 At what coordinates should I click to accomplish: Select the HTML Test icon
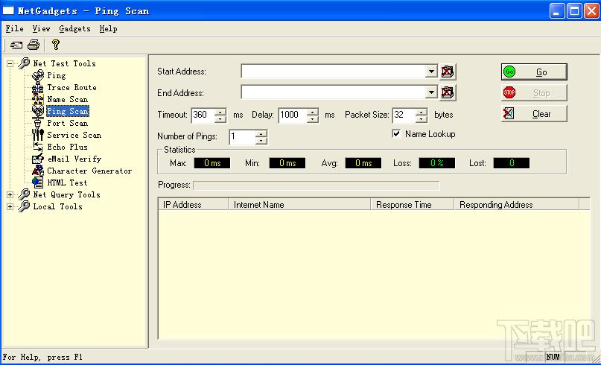[x=37, y=182]
